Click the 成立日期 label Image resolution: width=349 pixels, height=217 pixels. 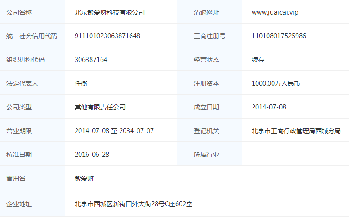206,107
